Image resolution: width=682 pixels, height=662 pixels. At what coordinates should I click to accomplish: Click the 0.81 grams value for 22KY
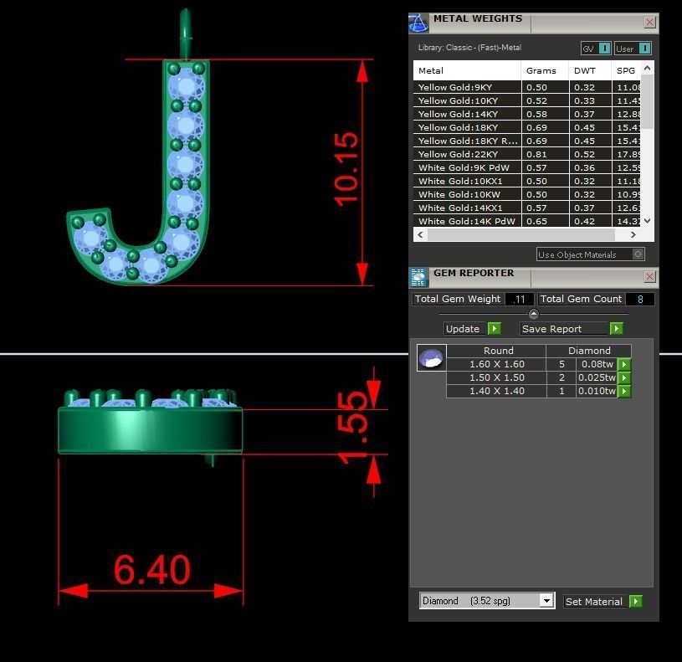[536, 154]
